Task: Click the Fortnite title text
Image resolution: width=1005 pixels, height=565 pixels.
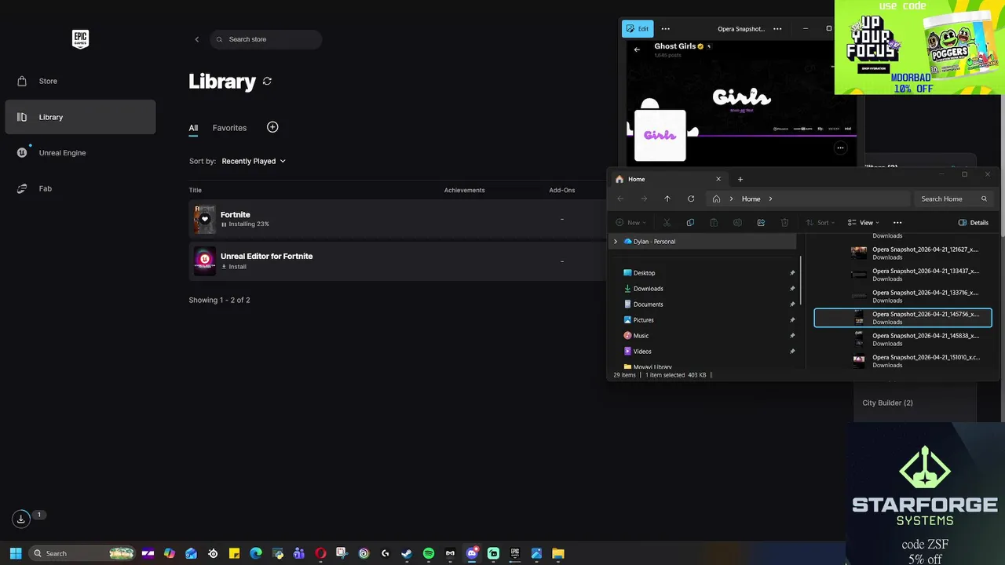Action: point(236,214)
